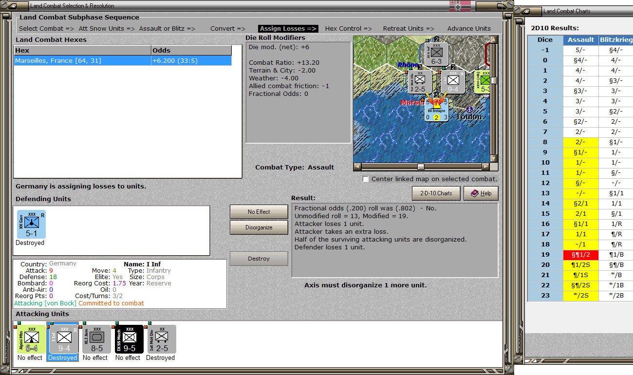Viewport: 633px width, 375px height.
Task: Click the Destroy button
Action: [x=259, y=259]
